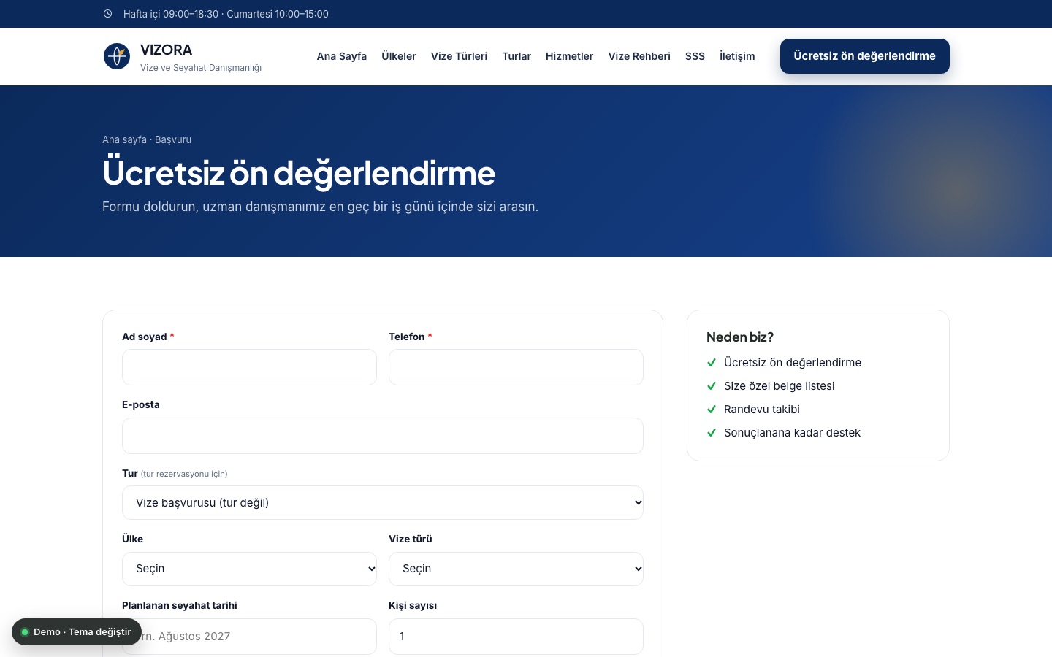Click the VIZORA brand name link
This screenshot has width=1052, height=657.
(166, 50)
